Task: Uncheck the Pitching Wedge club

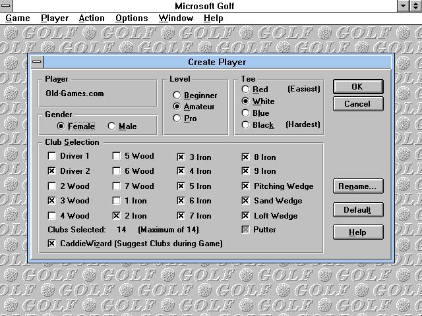Action: 278,186
